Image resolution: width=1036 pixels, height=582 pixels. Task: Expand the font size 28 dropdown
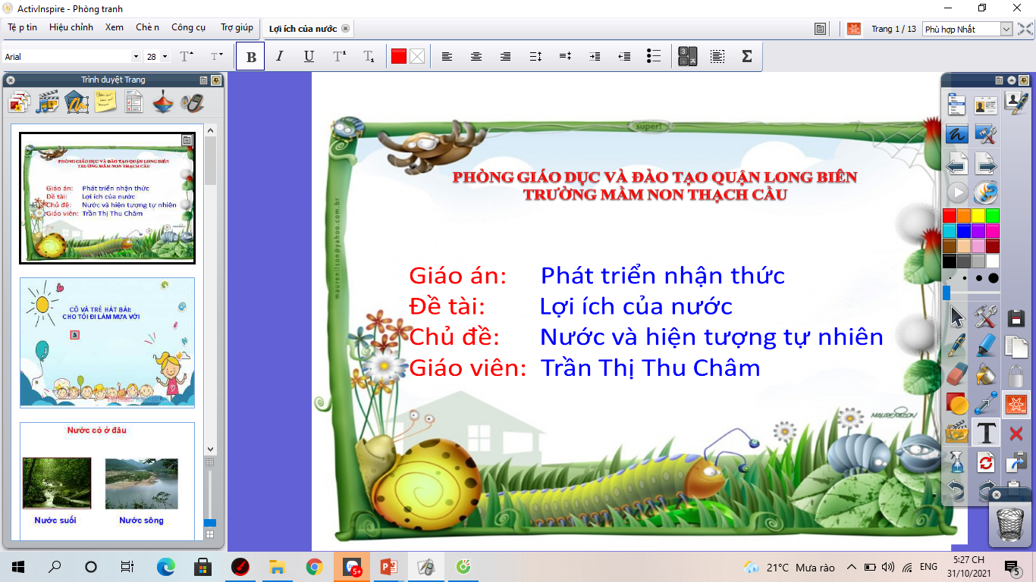(x=165, y=57)
